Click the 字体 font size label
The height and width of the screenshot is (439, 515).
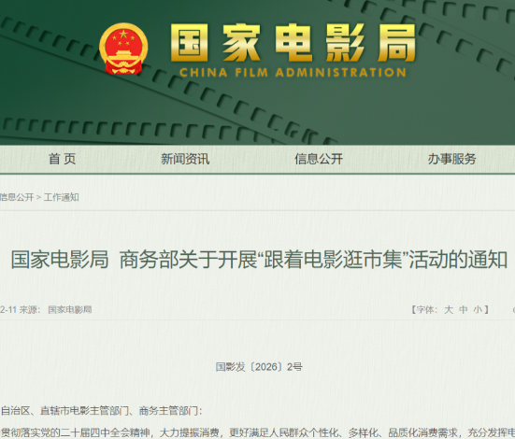(x=424, y=309)
